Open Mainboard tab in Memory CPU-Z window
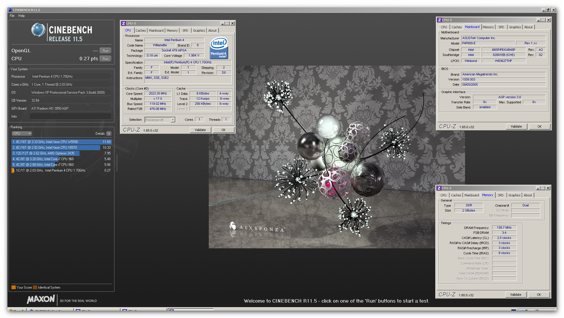 471,195
